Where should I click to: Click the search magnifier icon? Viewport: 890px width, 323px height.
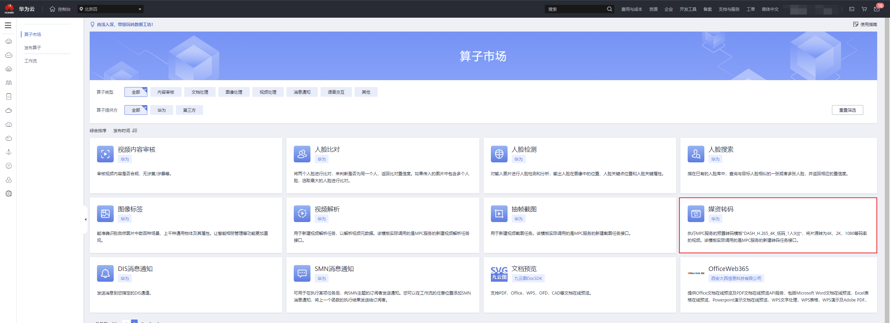pyautogui.click(x=609, y=9)
